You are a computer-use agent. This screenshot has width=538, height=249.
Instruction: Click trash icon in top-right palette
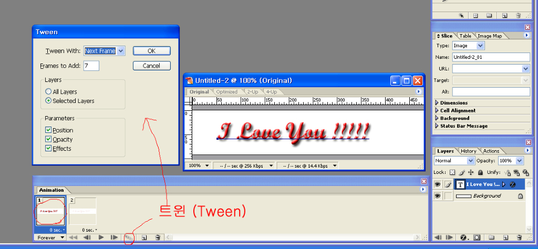[519, 15]
